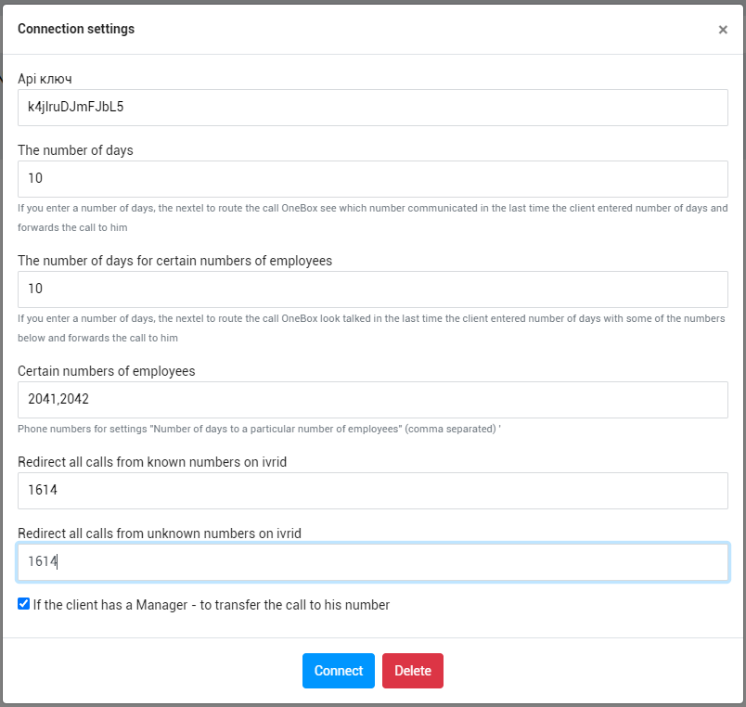Click the API key value k4jIruDJmFJbL5
The image size is (746, 707).
click(x=76, y=108)
